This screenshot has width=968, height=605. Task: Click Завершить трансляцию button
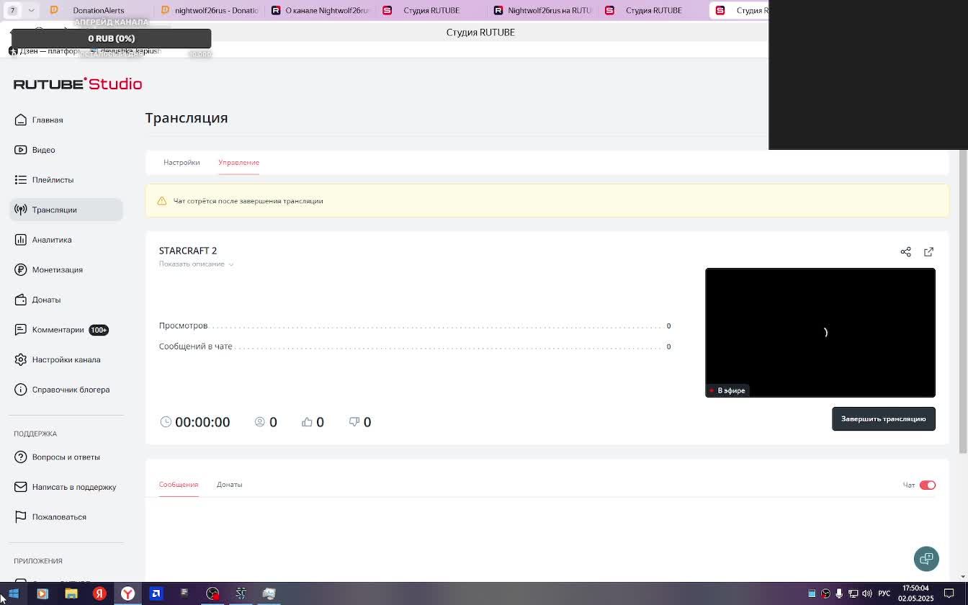(883, 418)
